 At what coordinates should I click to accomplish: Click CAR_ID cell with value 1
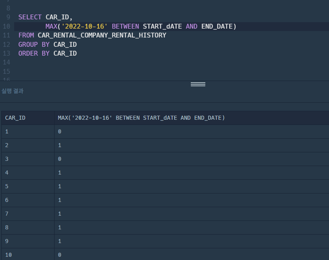click(x=28, y=132)
